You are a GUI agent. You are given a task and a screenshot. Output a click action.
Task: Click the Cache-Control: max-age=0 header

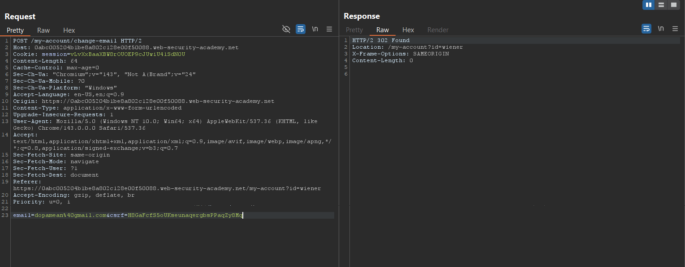point(56,68)
